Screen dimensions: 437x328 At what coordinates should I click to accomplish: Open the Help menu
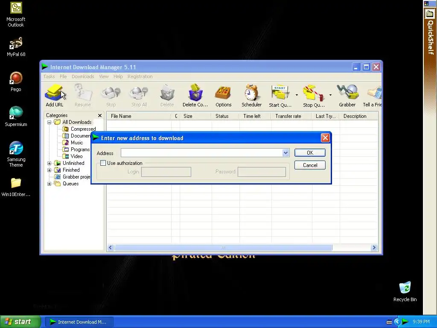coord(118,76)
